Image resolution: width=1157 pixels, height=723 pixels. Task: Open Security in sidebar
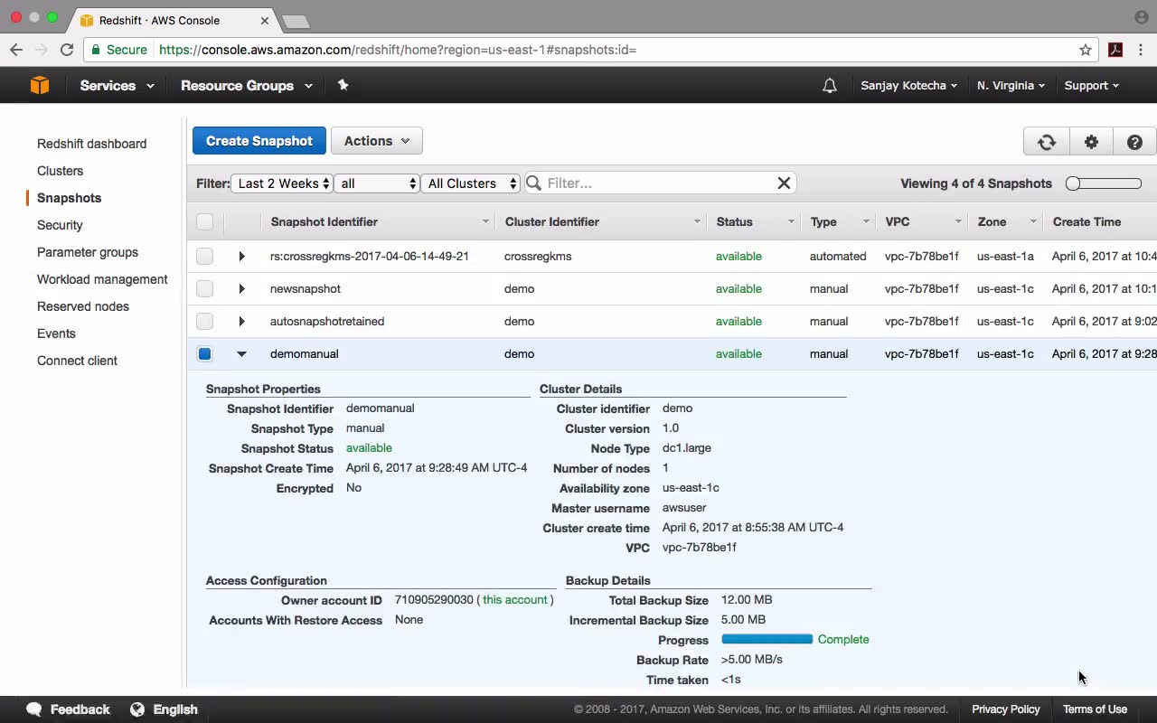click(x=60, y=225)
